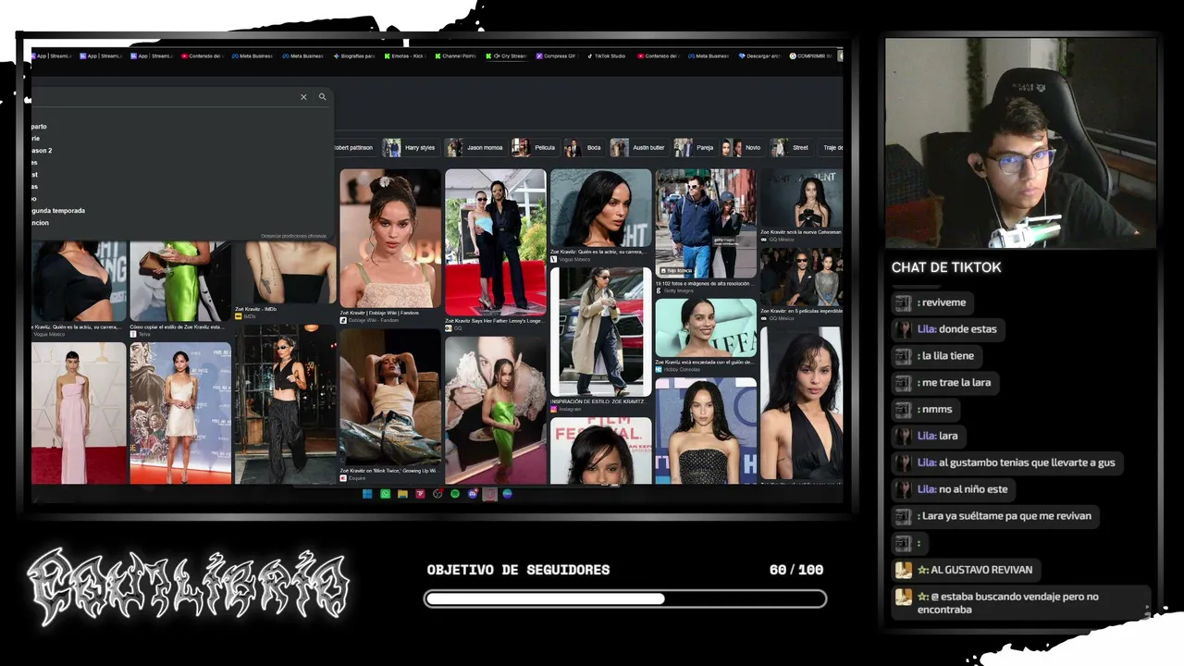Screen dimensions: 1184x666
Task: Open the 'Inspiración de estilo' image result
Action: tap(600, 331)
